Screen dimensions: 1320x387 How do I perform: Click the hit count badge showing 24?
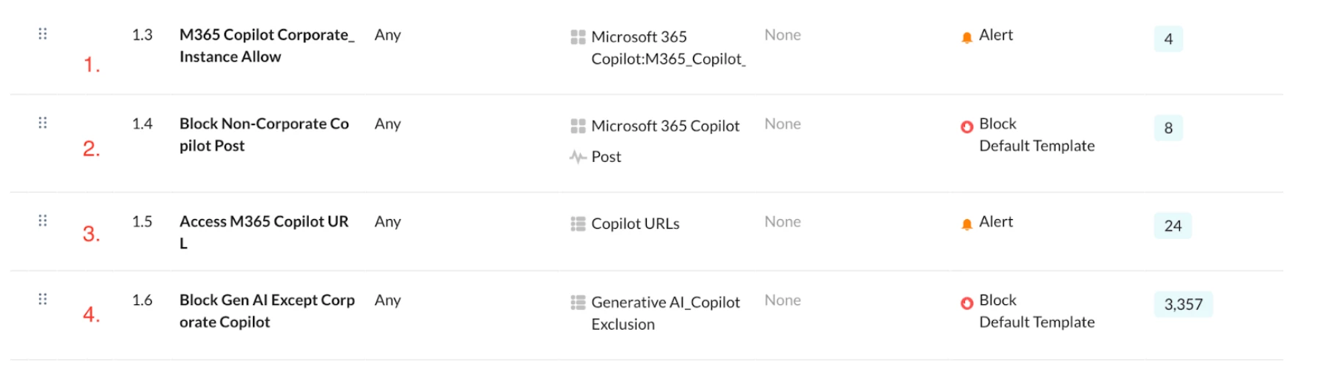[x=1173, y=226]
